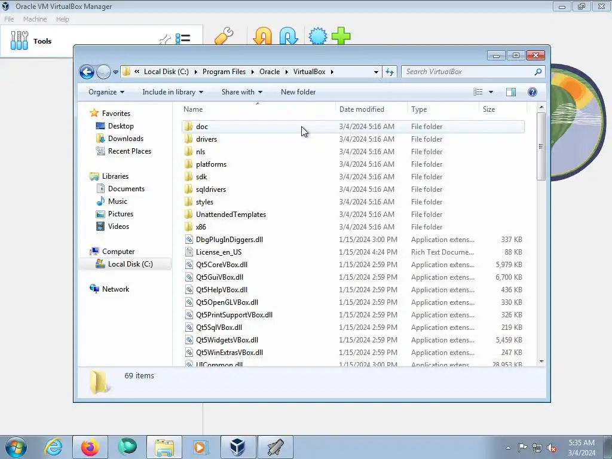
Task: Launch Internet Explorer from taskbar
Action: pos(53,447)
